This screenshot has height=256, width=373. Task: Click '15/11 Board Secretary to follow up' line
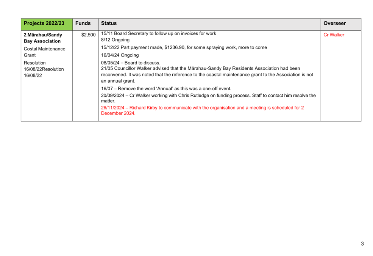(158, 34)
